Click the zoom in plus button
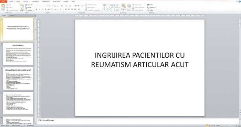 [x=236, y=126]
